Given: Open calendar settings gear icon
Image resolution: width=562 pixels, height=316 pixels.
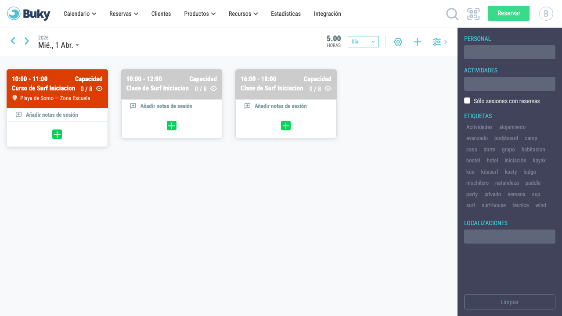Looking at the screenshot, I should point(398,42).
